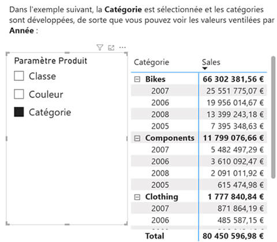This screenshot has width=277, height=242.
Task: Click the Catégorie option label in slicer
Action: pyautogui.click(x=50, y=113)
